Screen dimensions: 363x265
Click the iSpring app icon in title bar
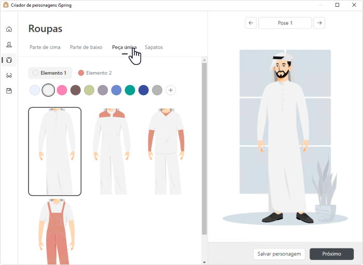click(x=6, y=5)
